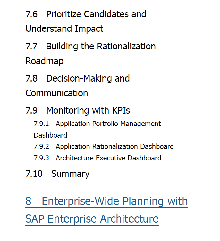
Task: Click the 7.9.3 subsection number
Action: [x=41, y=158]
